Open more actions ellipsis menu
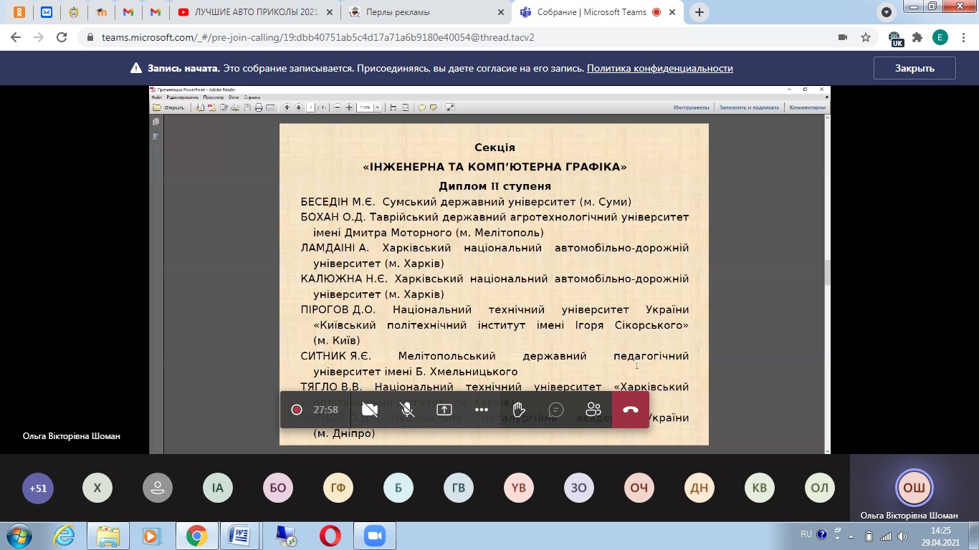 (482, 410)
